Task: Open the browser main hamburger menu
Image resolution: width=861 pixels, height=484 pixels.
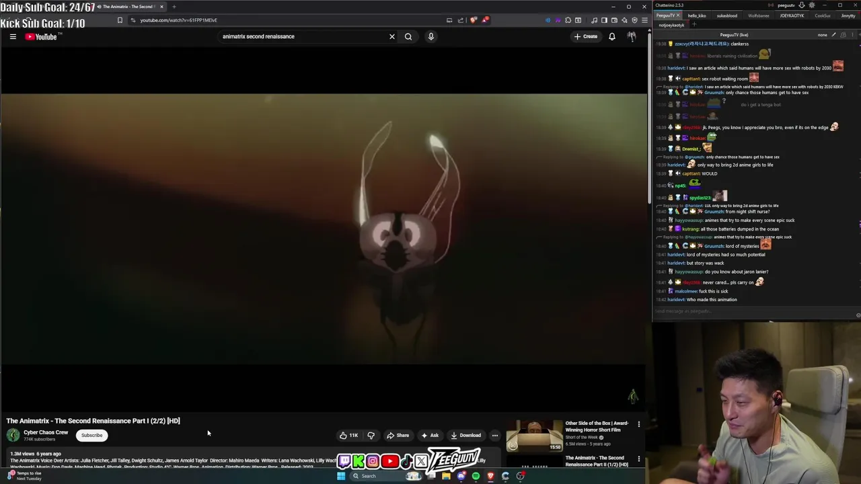Action: pyautogui.click(x=644, y=20)
